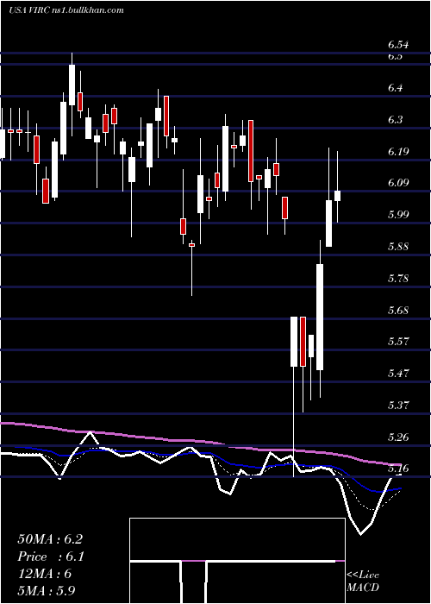Click the last white candlestick near 6.09
Viewport: 431px width, 604px height.
click(338, 196)
